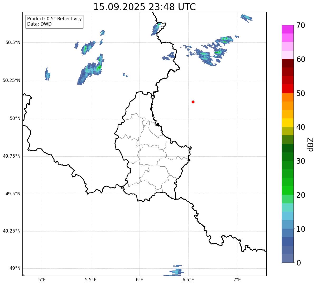The height and width of the screenshot is (285, 317).
Task: Click the small radar echo near 5°E 50.3°N
Action: tap(47, 74)
